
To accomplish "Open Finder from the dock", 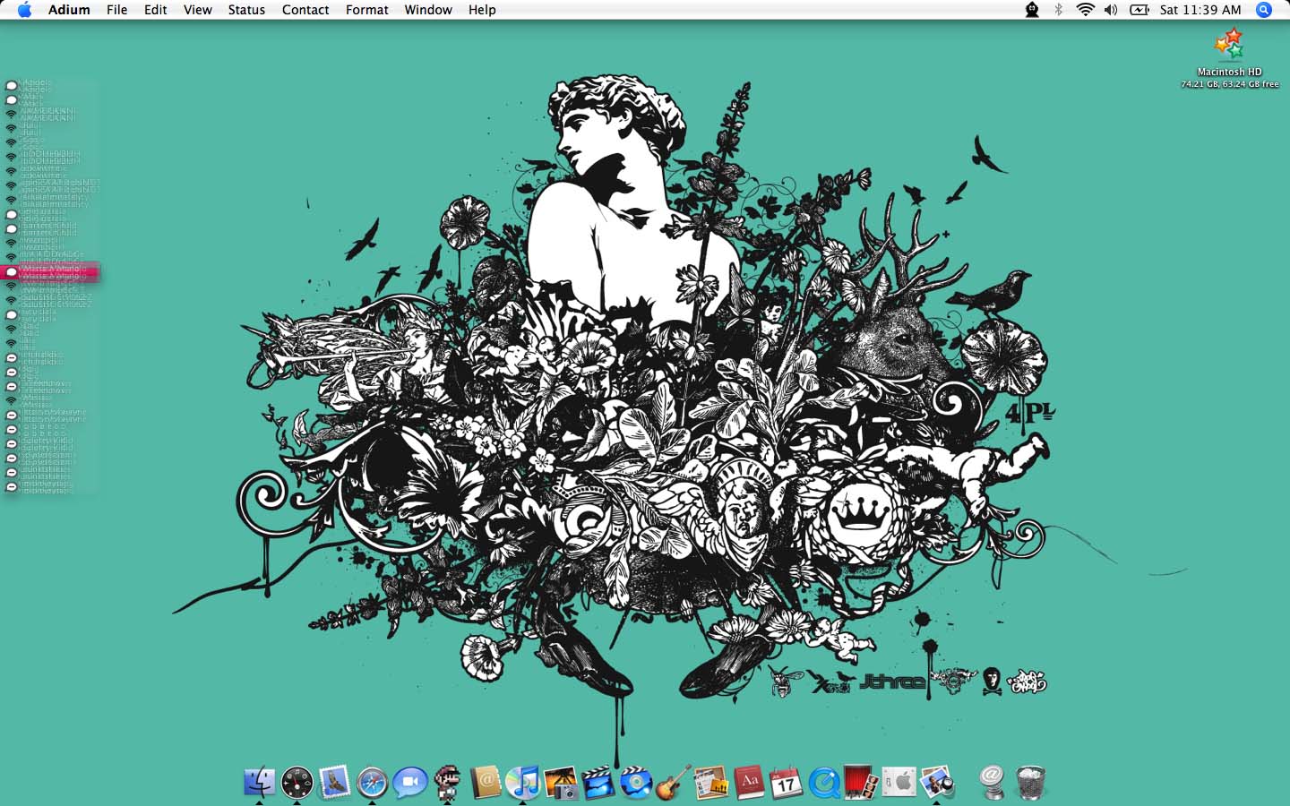I will click(260, 782).
